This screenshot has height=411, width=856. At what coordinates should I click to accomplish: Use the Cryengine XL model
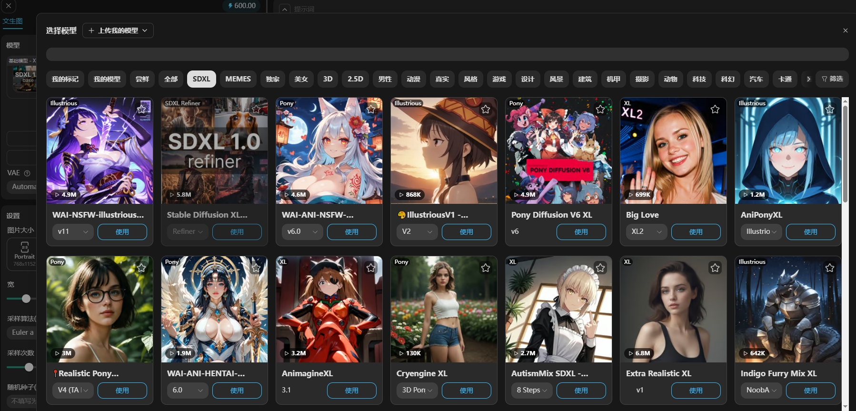(x=467, y=391)
